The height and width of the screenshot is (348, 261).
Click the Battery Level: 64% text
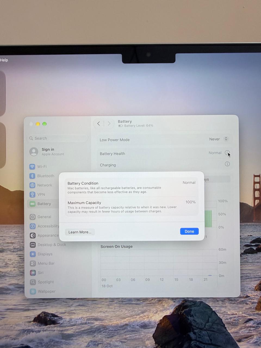139,126
